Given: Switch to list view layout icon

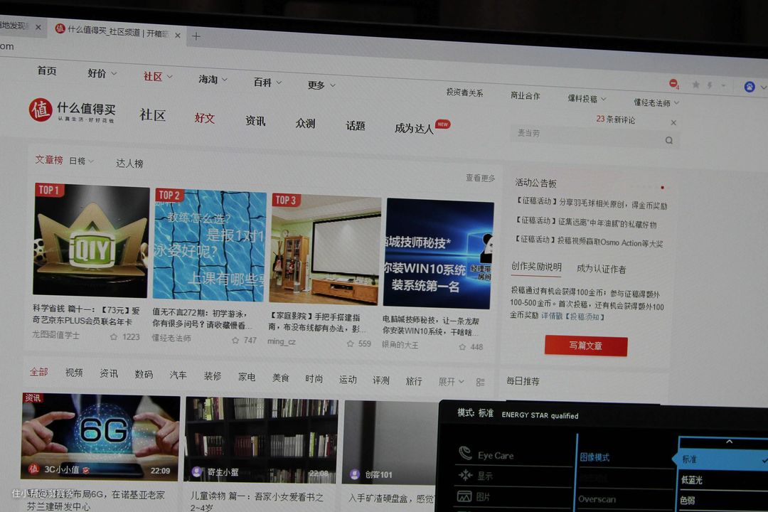Looking at the screenshot, I should point(480,383).
